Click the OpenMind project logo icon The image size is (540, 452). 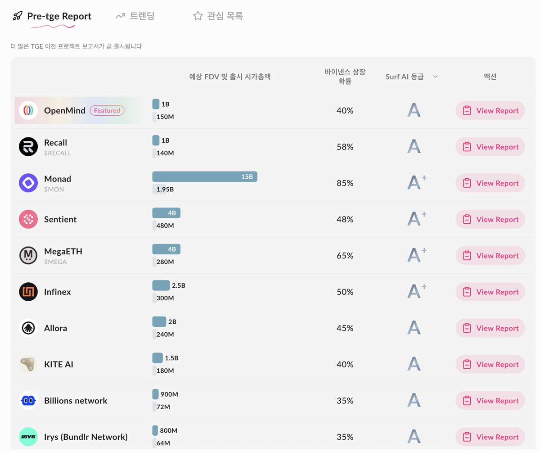28,111
